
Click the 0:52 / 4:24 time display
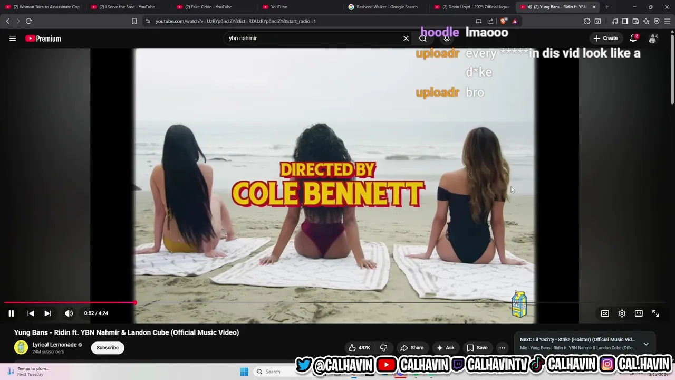(96, 313)
